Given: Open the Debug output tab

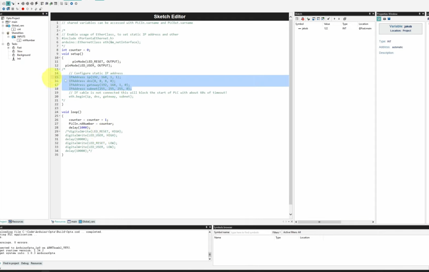Looking at the screenshot, I should point(25,263).
